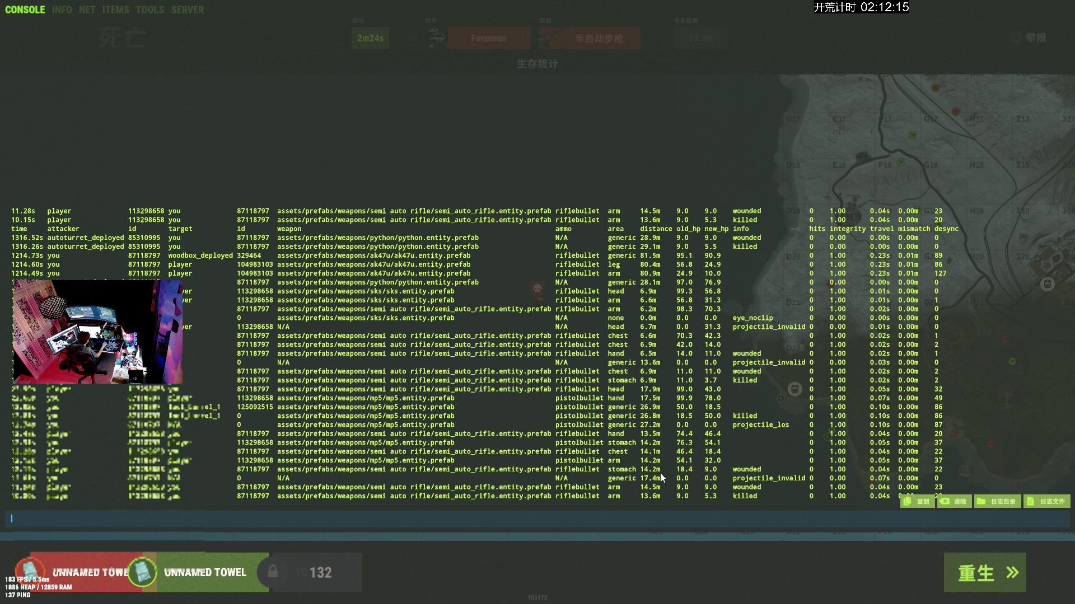Image resolution: width=1075 pixels, height=604 pixels.
Task: Click the 2m24s alive time badge
Action: pyautogui.click(x=370, y=38)
